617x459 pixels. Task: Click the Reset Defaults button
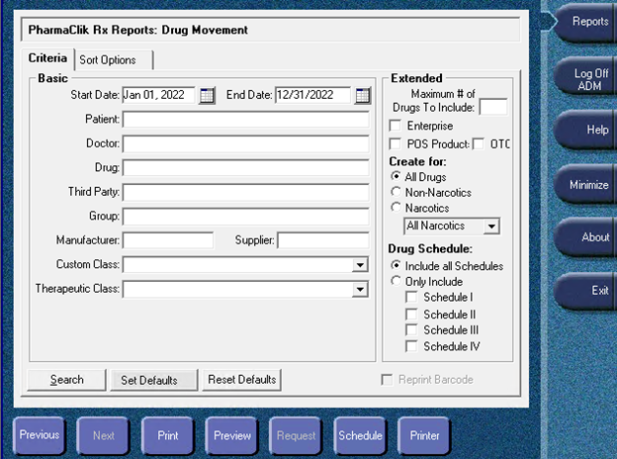click(x=241, y=380)
